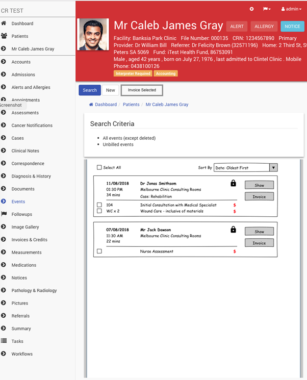The image size is (307, 380).
Task: Click the flag icon next to Followups
Action: [x=4, y=214]
